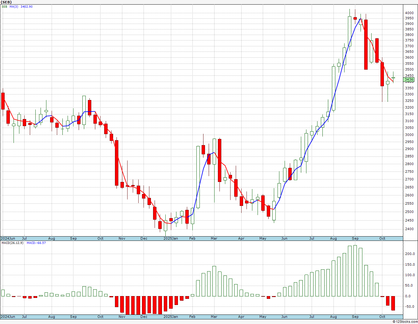The width and height of the screenshot is (418, 324).
Task: Click the 4000 price axis label
Action: [409, 13]
